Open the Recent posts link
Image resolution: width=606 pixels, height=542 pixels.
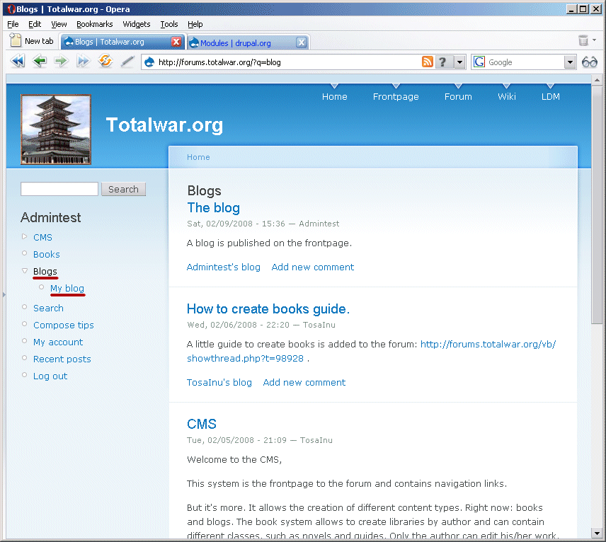pyautogui.click(x=62, y=359)
